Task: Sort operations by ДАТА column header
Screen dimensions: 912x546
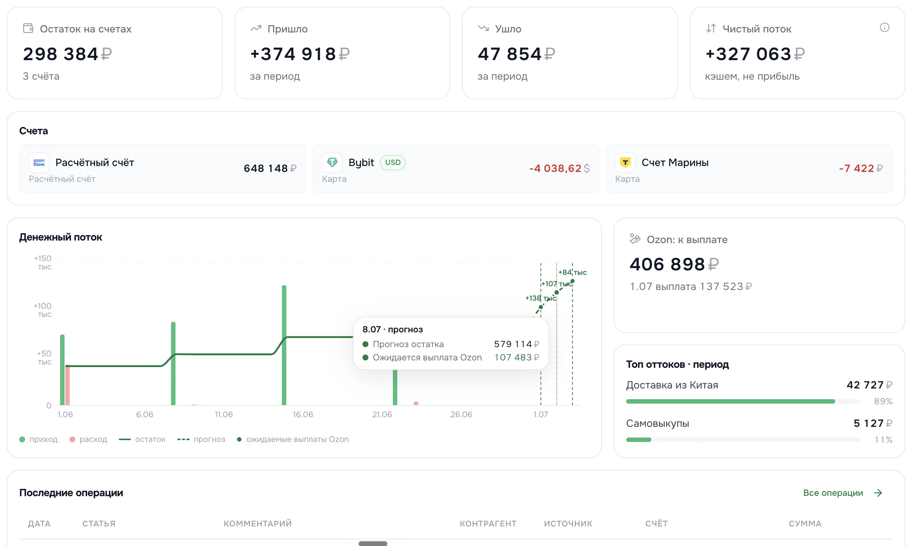Action: [x=40, y=523]
